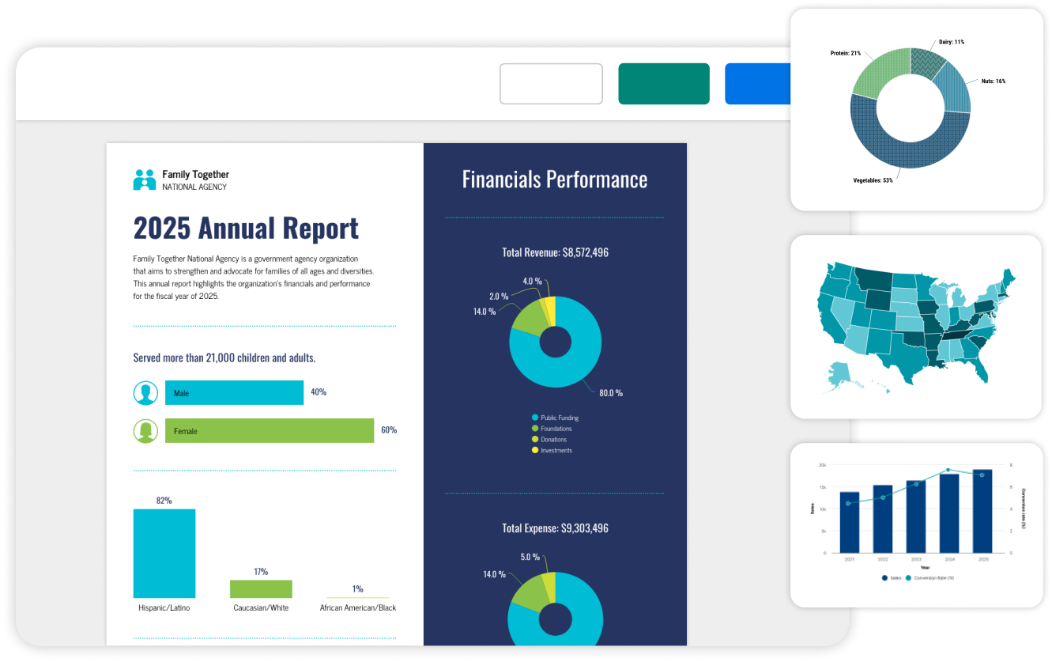
Task: Switch to the 2025 Annual Report page
Action: tap(246, 229)
